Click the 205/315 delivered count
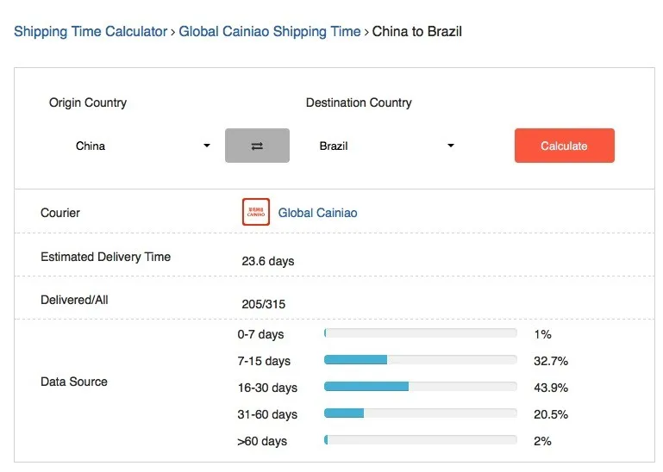This screenshot has height=472, width=663. tap(264, 304)
